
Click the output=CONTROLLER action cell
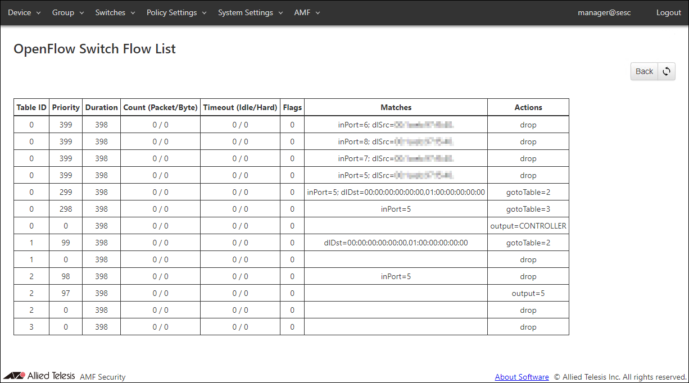click(528, 226)
